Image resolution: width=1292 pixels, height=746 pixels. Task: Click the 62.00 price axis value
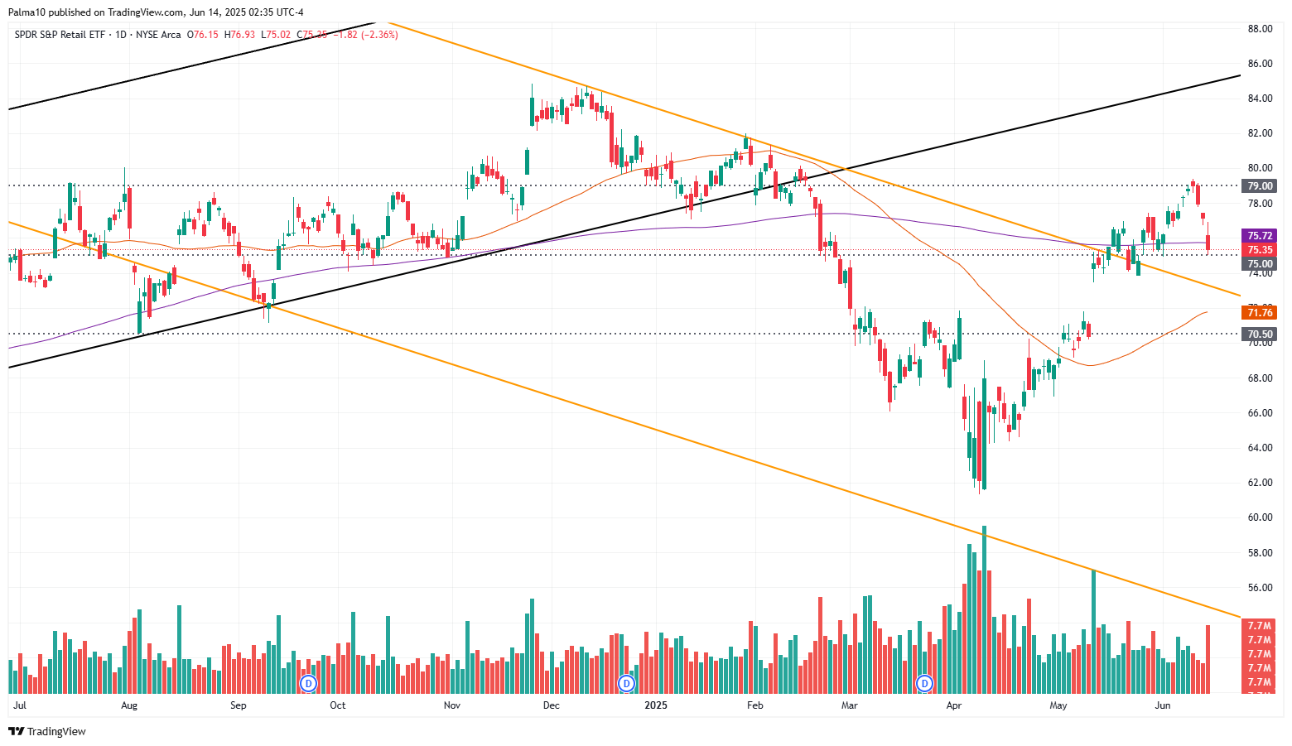coord(1260,483)
